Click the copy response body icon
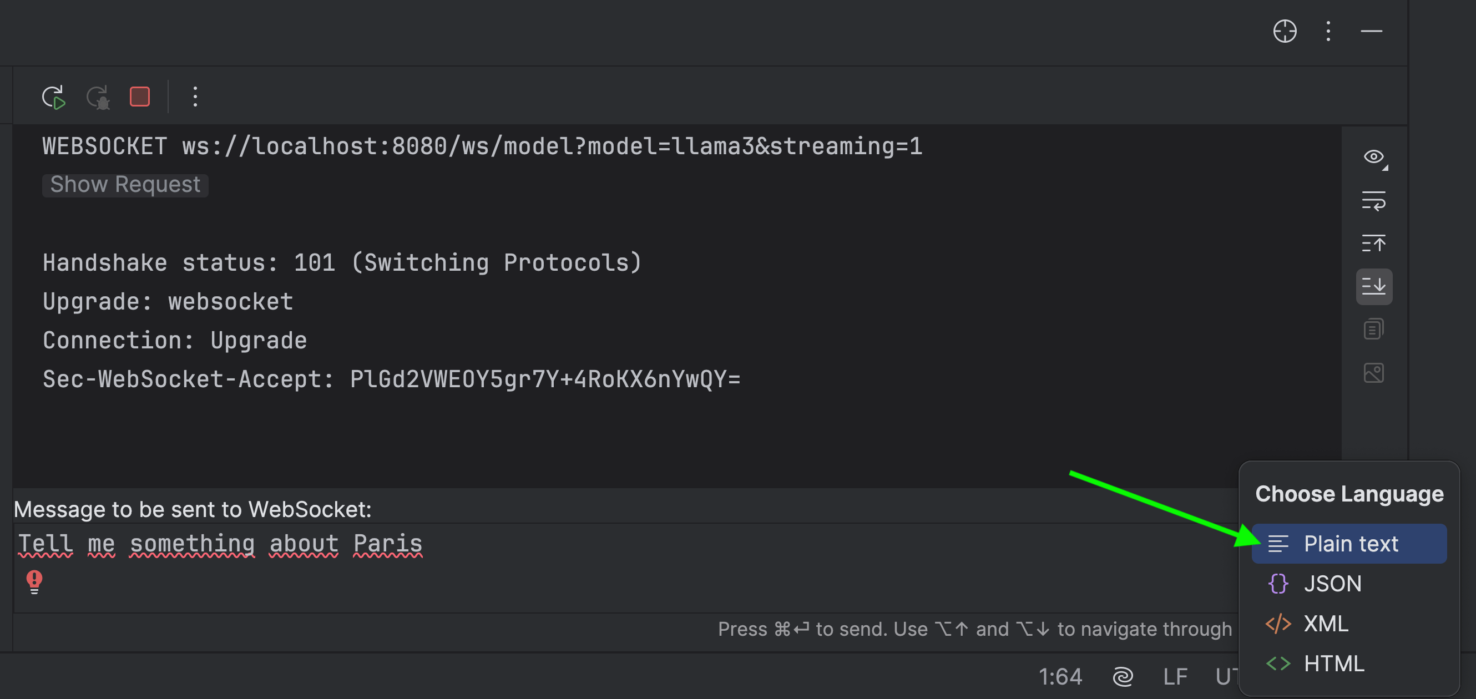The height and width of the screenshot is (699, 1476). [1374, 330]
